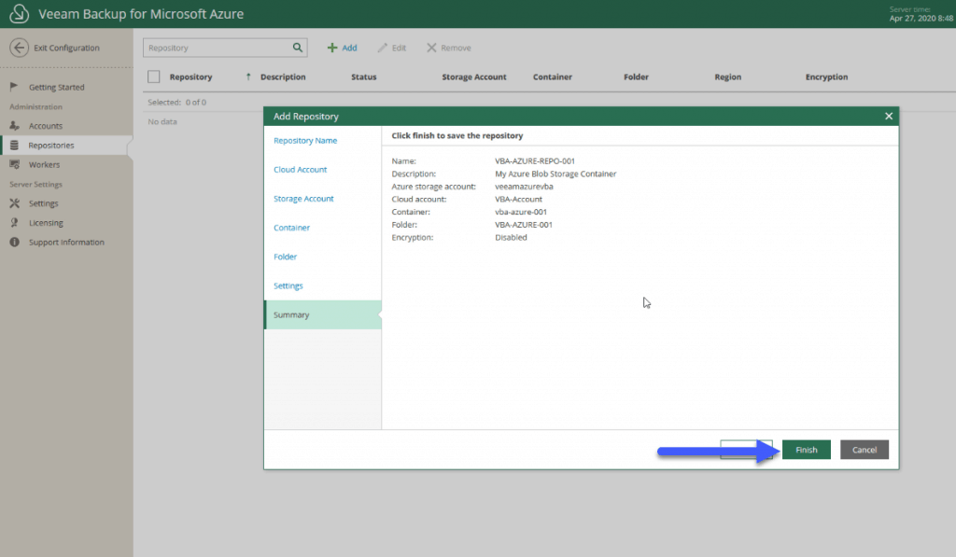Click the Repositories database icon

(15, 145)
